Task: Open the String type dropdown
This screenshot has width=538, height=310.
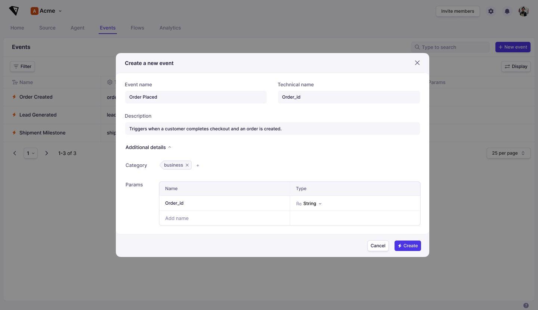Action: pos(309,204)
